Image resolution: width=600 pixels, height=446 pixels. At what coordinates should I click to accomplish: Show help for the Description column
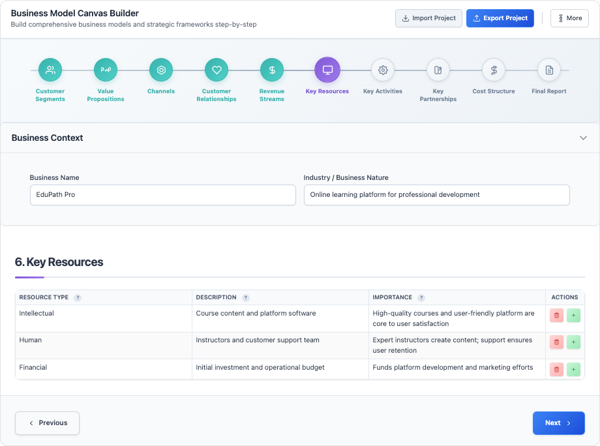(x=246, y=297)
